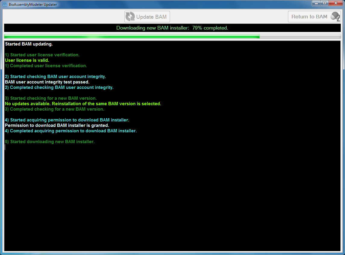Click '2) Completed checking BAM user account integrity.'
This screenshot has height=255, width=345.
tap(59, 87)
